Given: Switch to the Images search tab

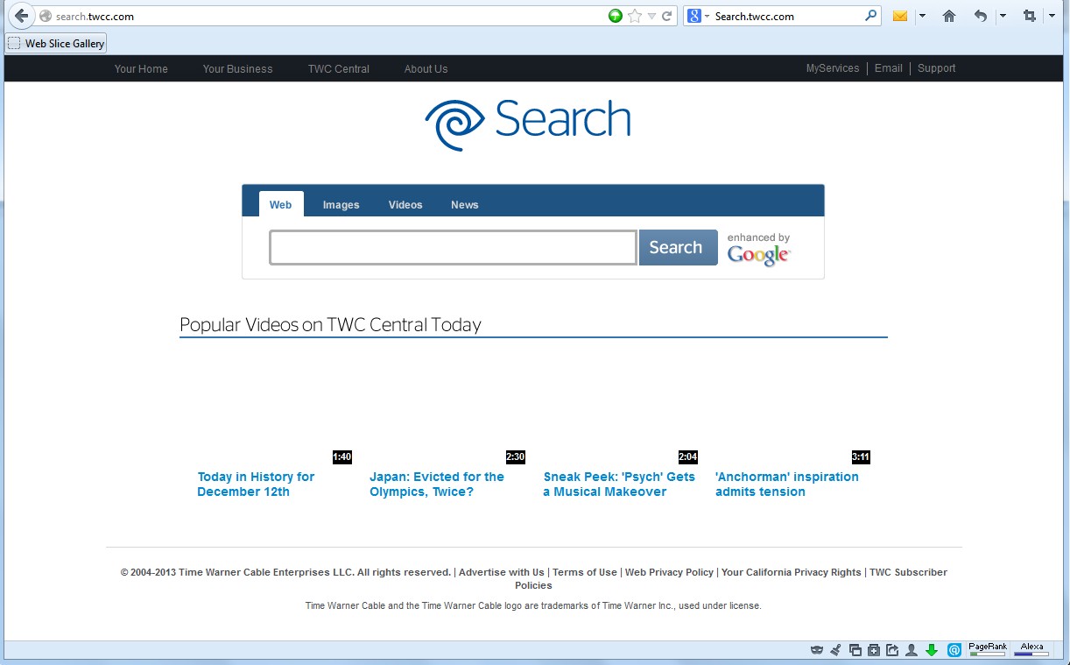Looking at the screenshot, I should point(341,205).
